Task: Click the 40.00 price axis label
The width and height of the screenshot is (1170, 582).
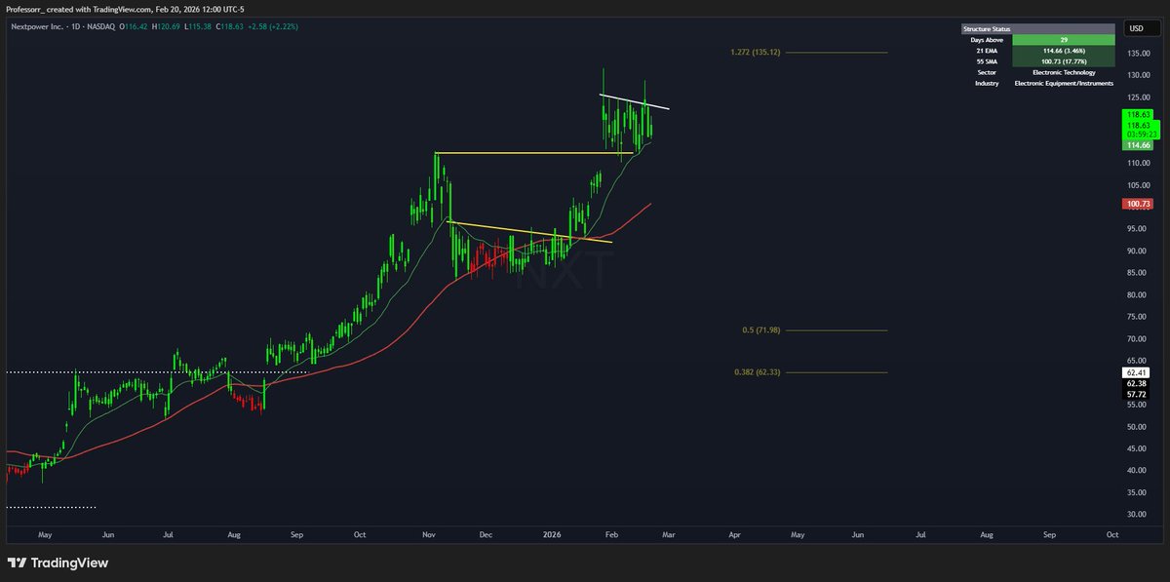Action: coord(1138,471)
